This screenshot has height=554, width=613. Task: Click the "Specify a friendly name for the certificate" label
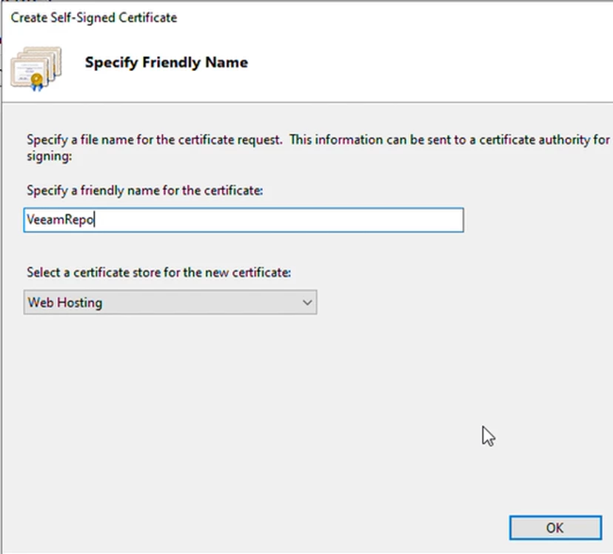click(145, 190)
